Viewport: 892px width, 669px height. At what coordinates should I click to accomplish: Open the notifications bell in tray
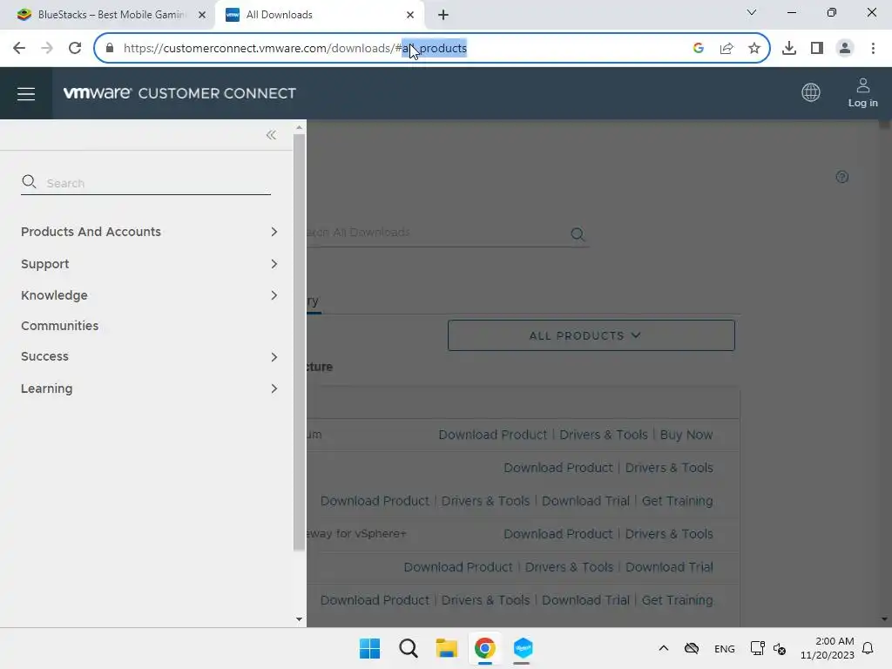click(868, 648)
